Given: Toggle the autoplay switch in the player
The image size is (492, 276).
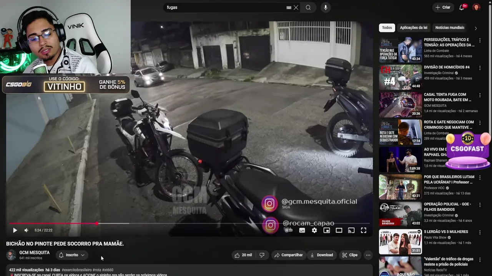Looking at the screenshot, I should 288,230.
